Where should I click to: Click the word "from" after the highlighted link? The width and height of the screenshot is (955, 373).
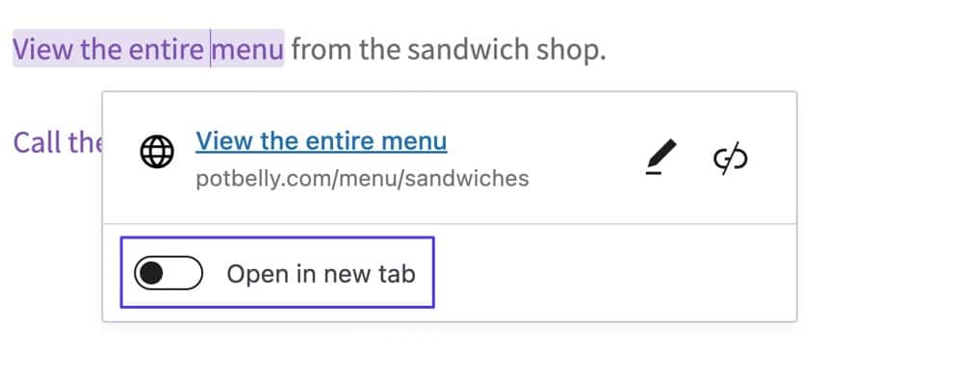coord(321,49)
